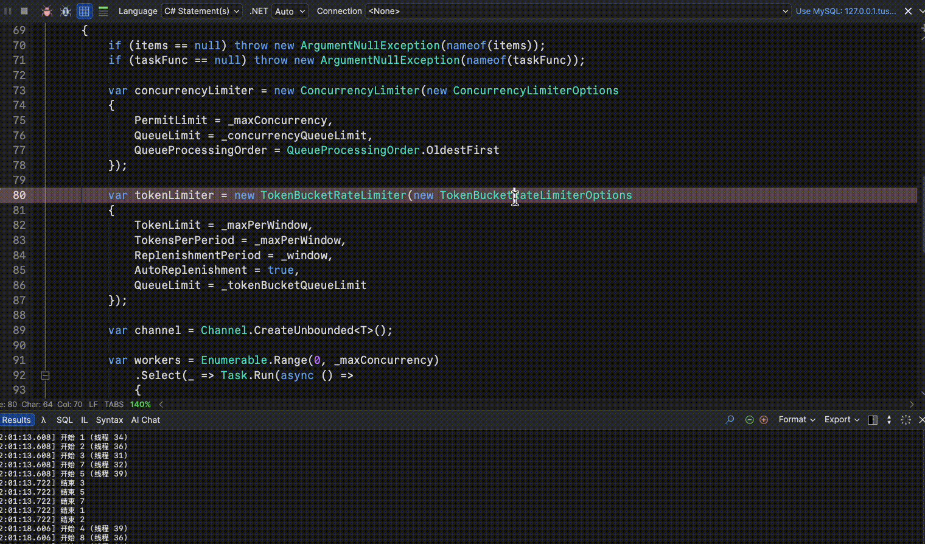Click the breakpoint debug icon next to the bug
Screen dimensions: 925x544
[65, 10]
